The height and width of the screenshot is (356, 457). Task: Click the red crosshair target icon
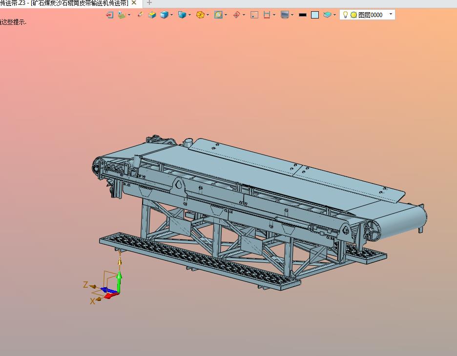236,15
